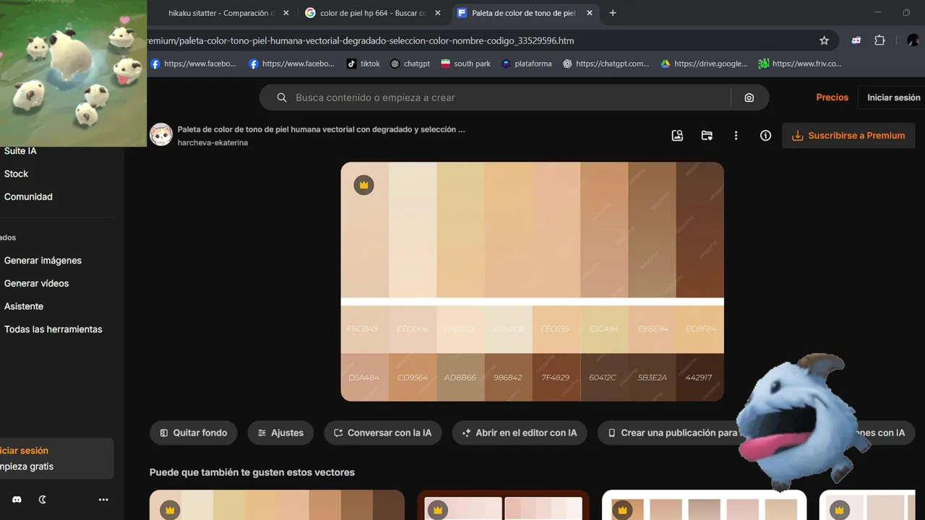Viewport: 925px width, 520px height.
Task: Open Generar vídeos in the sidebar
Action: point(36,284)
